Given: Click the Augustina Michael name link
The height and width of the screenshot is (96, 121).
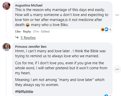Looking at the screenshot, I should pyautogui.click(x=29, y=5).
